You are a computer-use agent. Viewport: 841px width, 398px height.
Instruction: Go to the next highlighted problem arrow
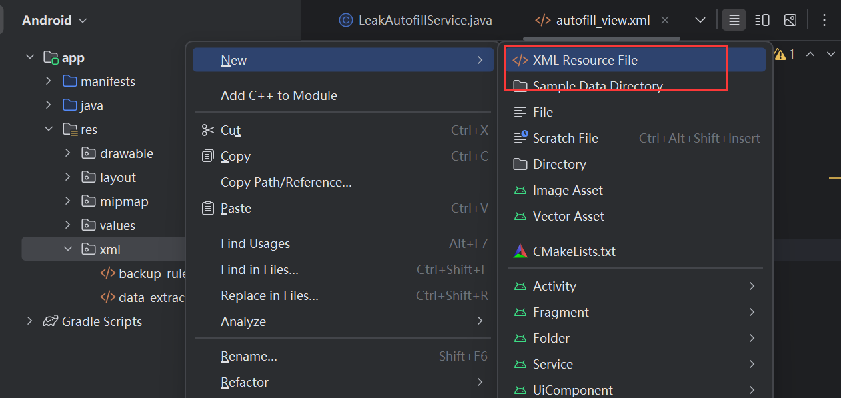point(831,54)
